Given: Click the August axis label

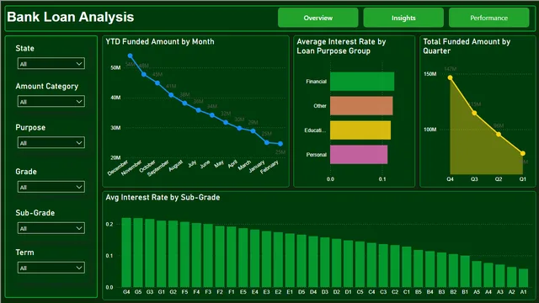Looking at the screenshot, I should coord(176,165).
